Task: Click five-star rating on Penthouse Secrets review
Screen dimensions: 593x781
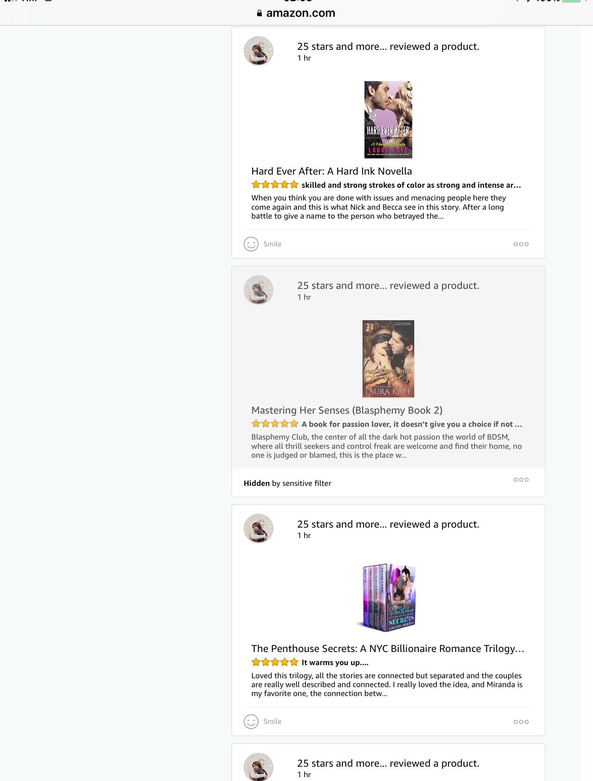Action: [274, 662]
